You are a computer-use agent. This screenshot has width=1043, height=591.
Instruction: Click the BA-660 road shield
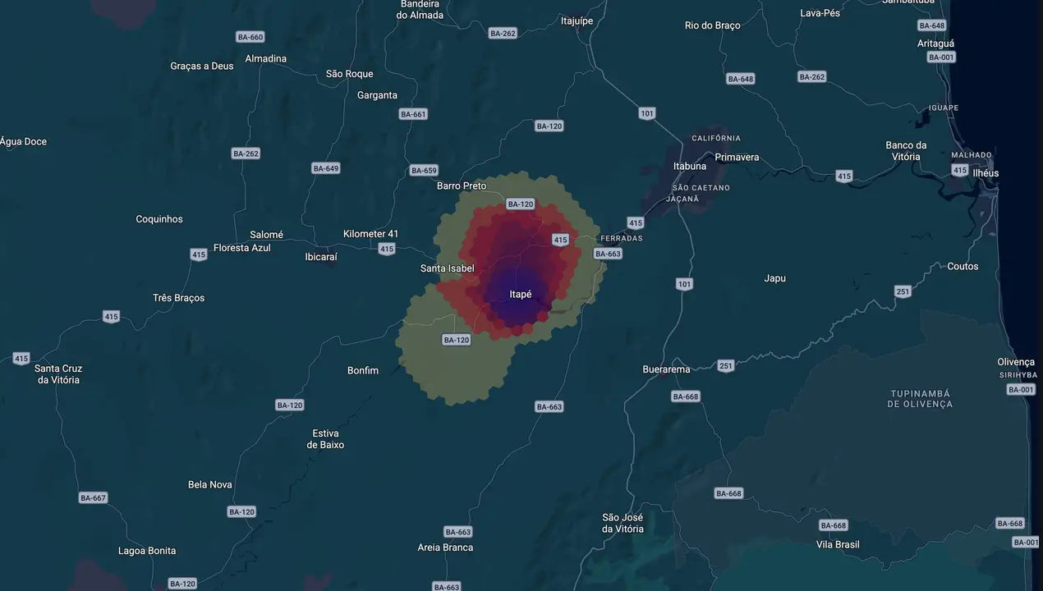250,37
